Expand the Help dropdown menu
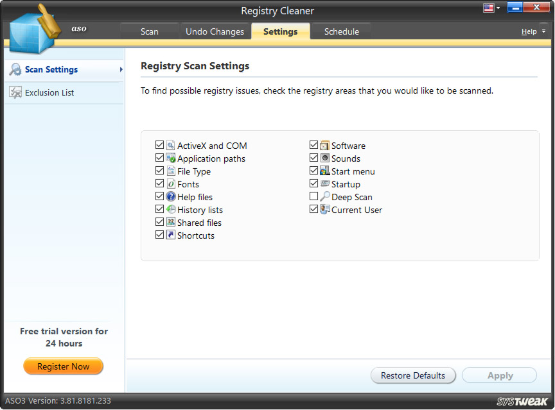Screen dimensions: 555x410 coord(532,31)
